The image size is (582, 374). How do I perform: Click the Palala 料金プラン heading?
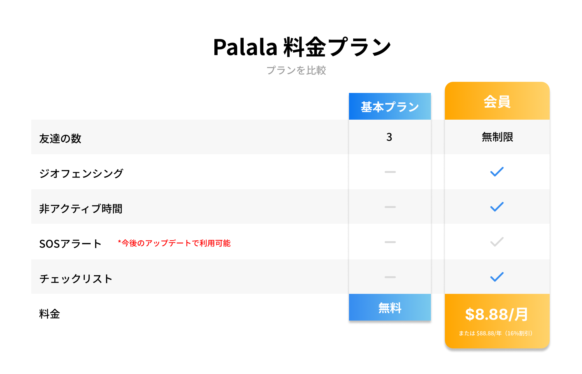302,47
